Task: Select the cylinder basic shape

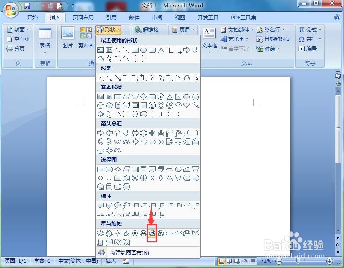Action: pos(117,105)
